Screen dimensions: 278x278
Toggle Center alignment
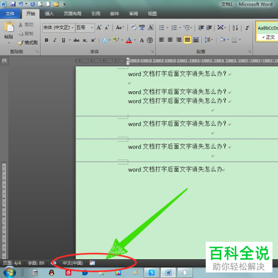point(170,39)
